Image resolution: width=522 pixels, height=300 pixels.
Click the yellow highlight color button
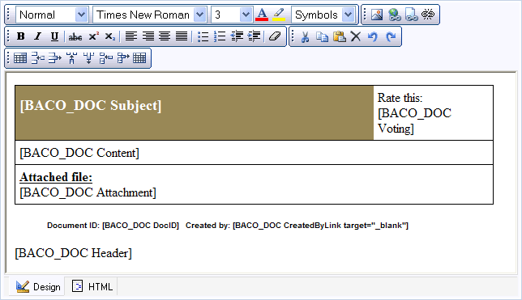279,15
